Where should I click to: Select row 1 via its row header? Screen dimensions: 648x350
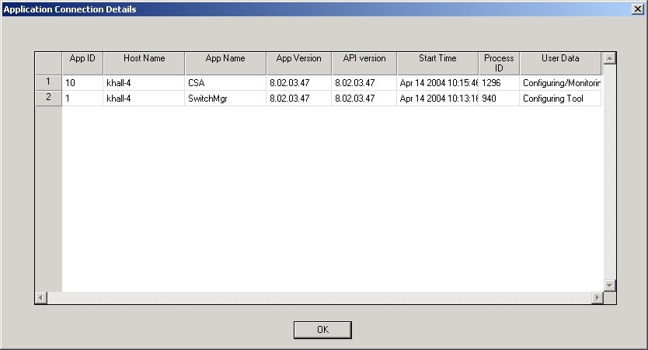(x=48, y=82)
